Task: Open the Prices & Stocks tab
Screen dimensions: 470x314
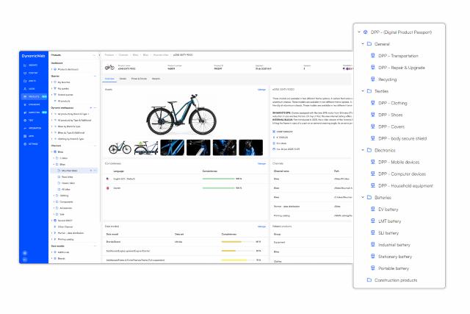Action: [139, 78]
